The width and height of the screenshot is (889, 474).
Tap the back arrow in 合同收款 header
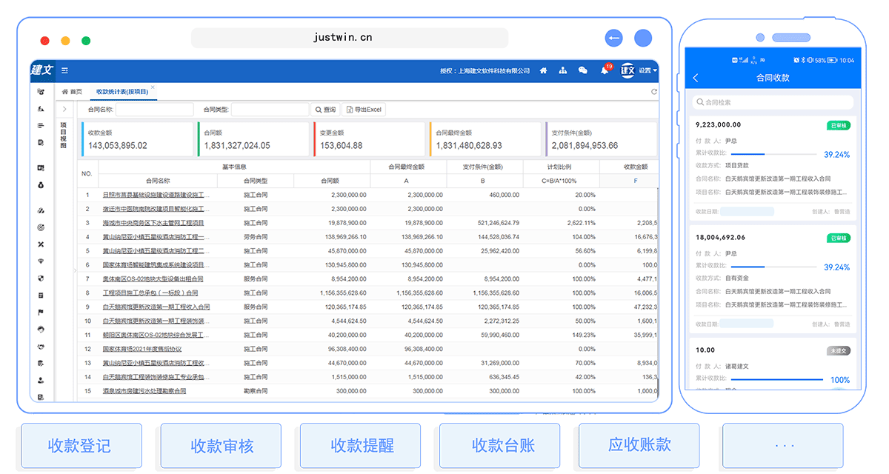pos(696,78)
